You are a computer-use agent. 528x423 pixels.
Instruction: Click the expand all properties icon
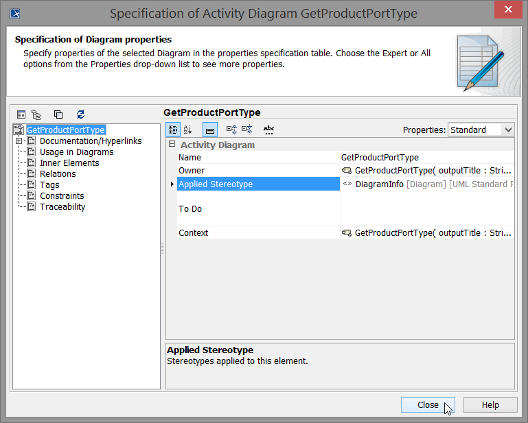point(231,130)
